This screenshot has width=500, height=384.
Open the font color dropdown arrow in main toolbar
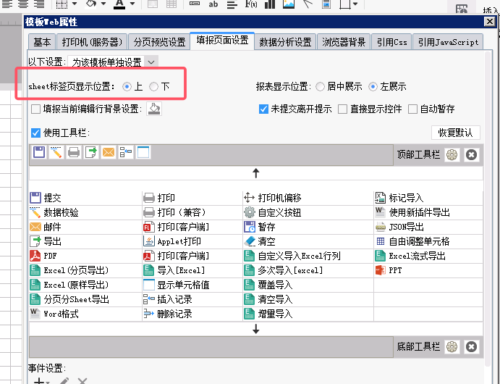[x=132, y=4]
